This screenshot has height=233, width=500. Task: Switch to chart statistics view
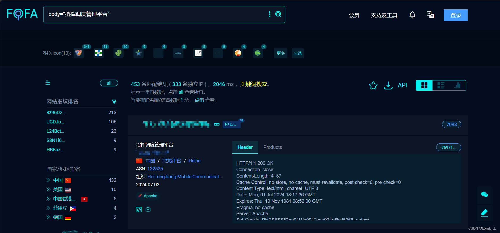457,85
